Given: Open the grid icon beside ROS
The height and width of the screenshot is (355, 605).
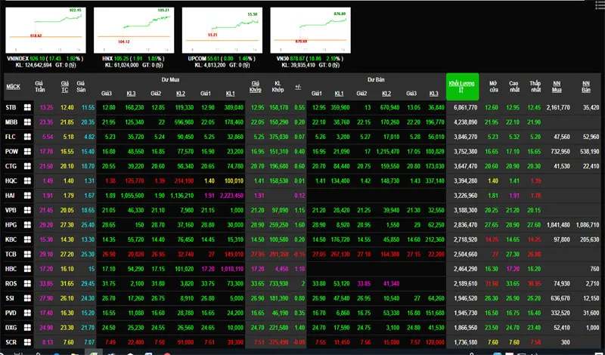Looking at the screenshot, I should point(27,283).
